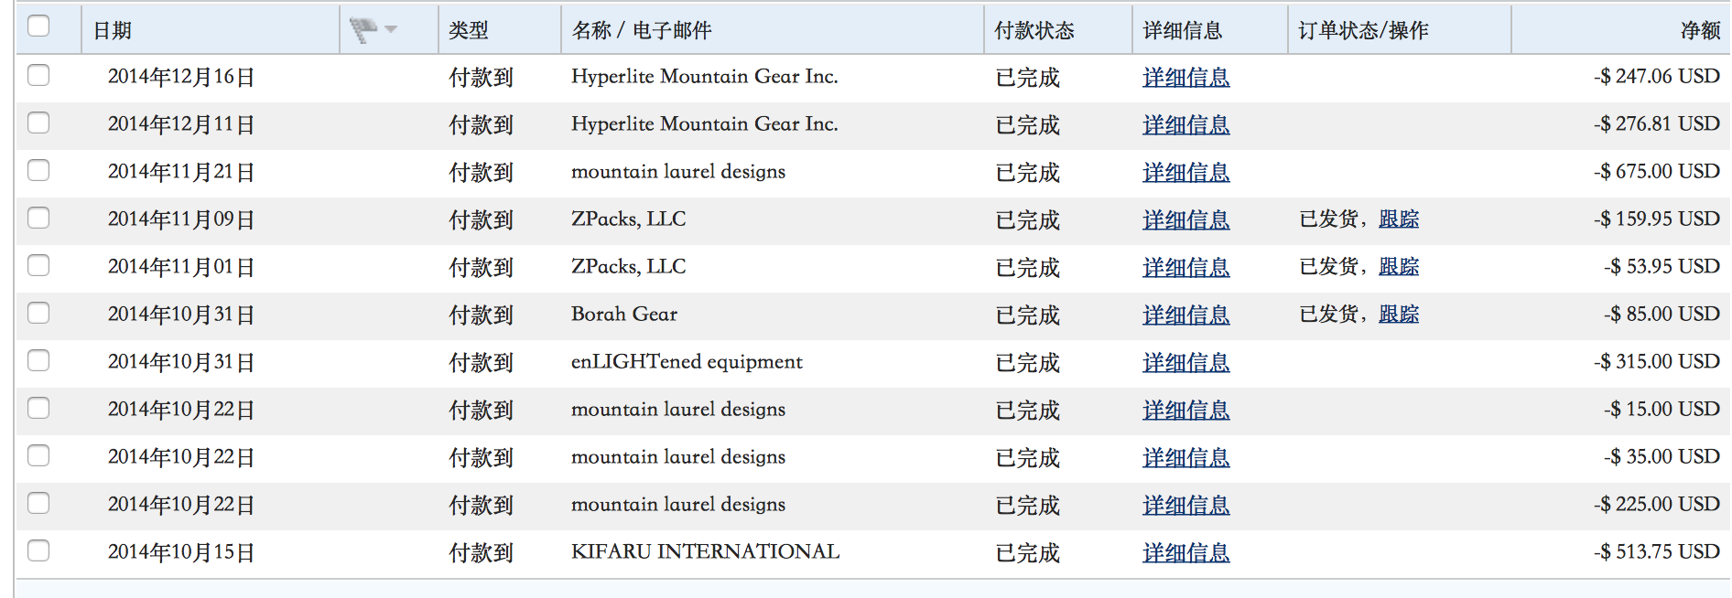Click the amount -$ 159.95 USD
This screenshot has width=1732, height=598.
click(x=1657, y=219)
